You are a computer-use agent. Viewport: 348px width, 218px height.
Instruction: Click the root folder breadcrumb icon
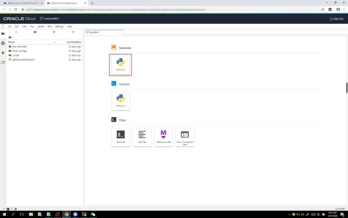(10, 37)
